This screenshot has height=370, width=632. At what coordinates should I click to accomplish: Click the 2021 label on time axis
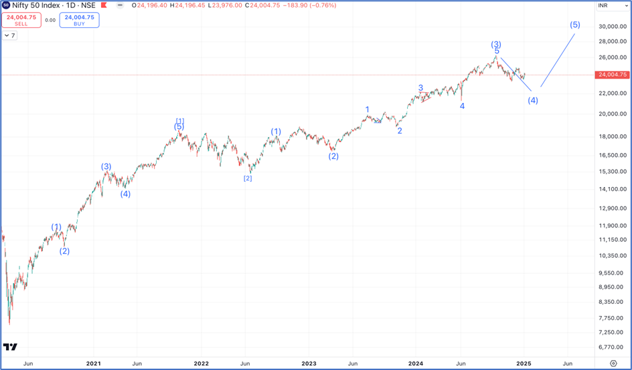point(94,363)
